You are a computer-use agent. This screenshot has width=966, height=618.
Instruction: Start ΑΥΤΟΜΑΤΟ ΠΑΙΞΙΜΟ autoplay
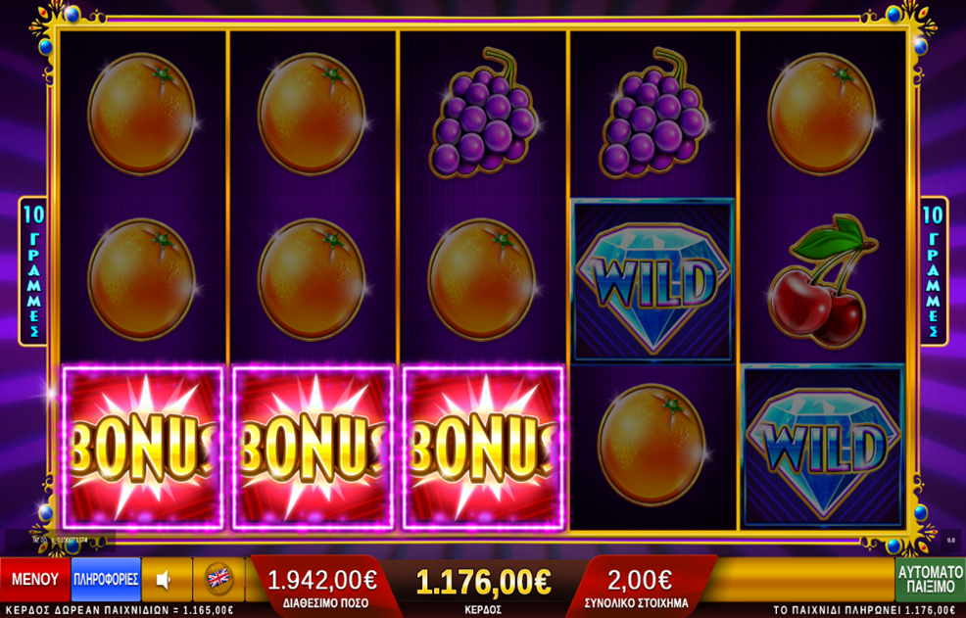931,579
